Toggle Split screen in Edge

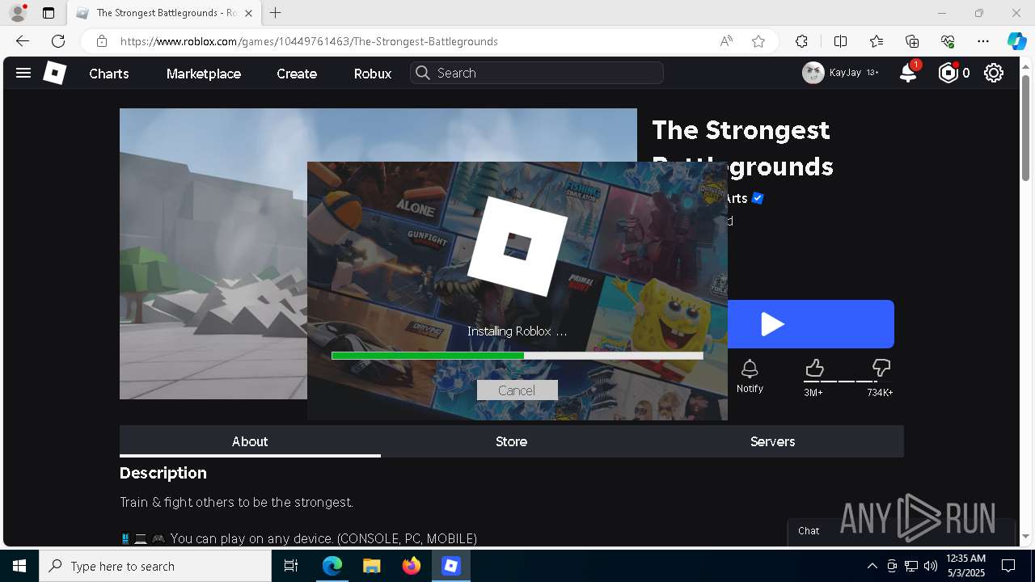[x=840, y=41]
